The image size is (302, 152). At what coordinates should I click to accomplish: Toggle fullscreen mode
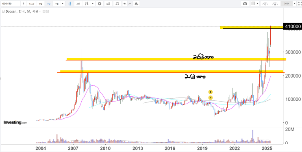[x=300, y=4]
